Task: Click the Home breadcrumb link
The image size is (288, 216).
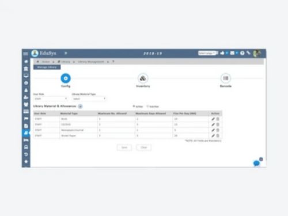Action: pyautogui.click(x=46, y=62)
